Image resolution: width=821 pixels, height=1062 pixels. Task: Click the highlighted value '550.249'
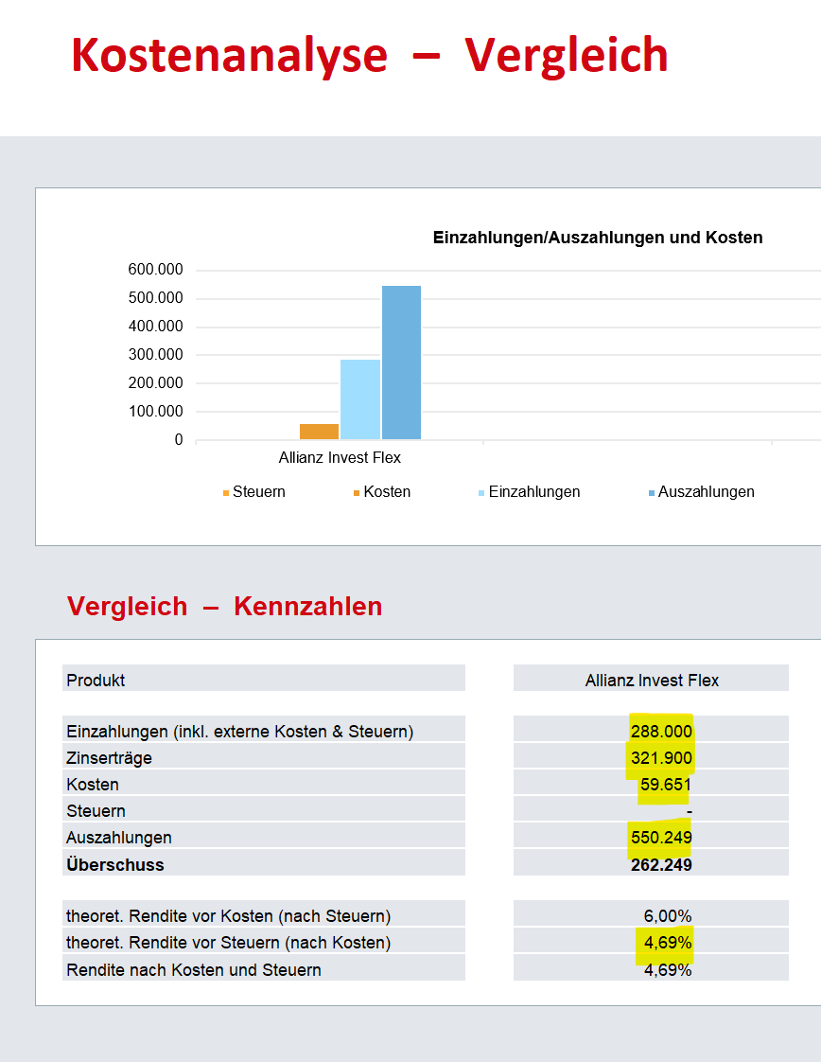pyautogui.click(x=661, y=838)
